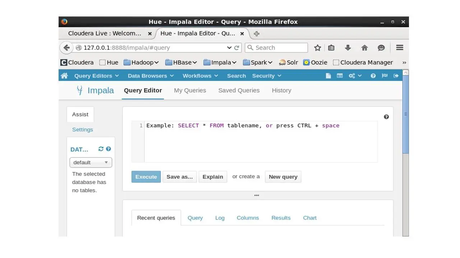Refresh the database list in Assist
Viewport: 460px width, 258px height.
[x=101, y=149]
